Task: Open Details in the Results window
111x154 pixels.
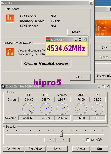Action: point(78,32)
